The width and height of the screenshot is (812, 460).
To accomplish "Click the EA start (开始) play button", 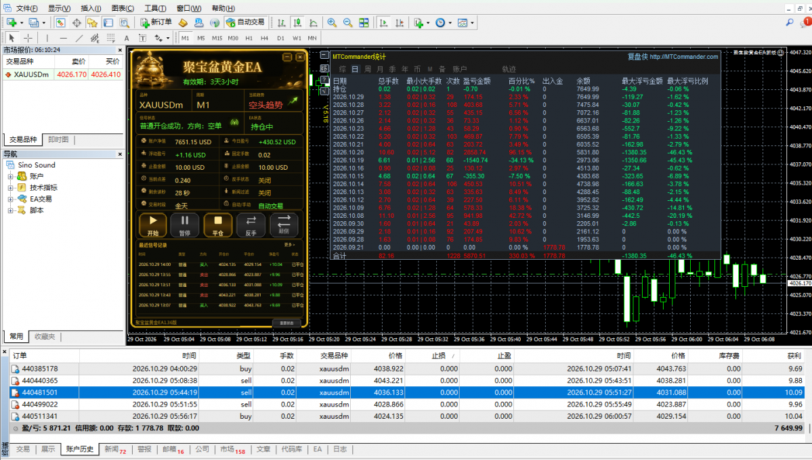I will point(153,225).
